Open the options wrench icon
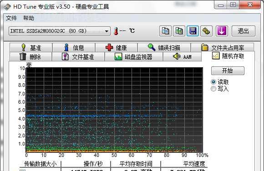The height and width of the screenshot is (171, 264). click(x=206, y=31)
